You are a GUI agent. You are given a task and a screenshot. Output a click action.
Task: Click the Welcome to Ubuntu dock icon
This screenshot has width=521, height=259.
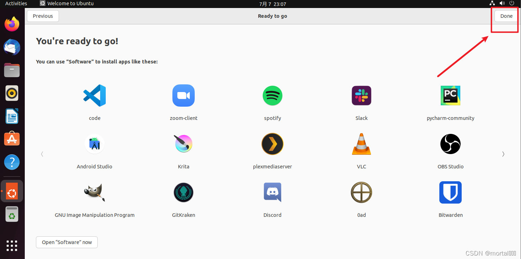pyautogui.click(x=12, y=191)
